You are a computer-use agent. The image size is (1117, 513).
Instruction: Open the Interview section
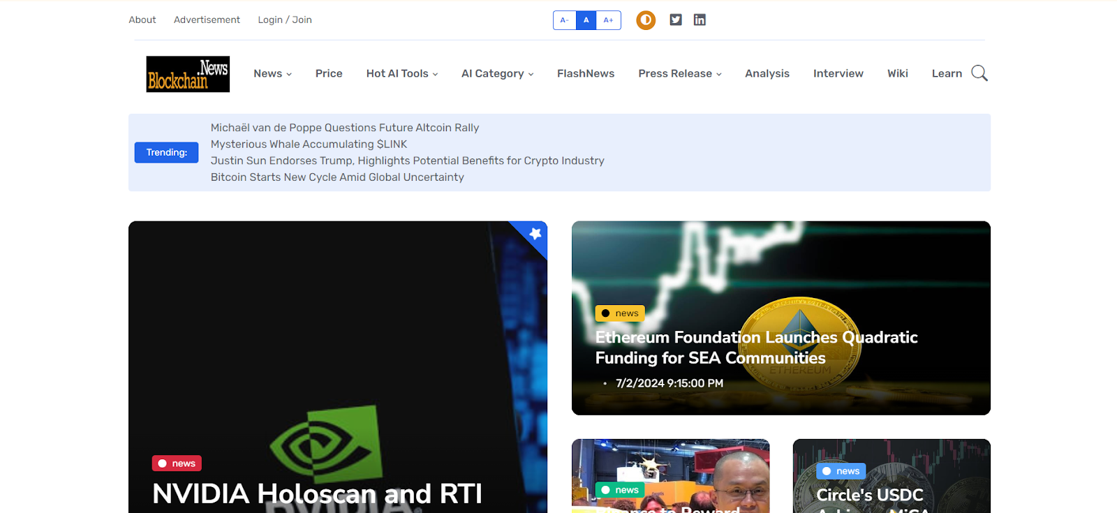click(838, 73)
